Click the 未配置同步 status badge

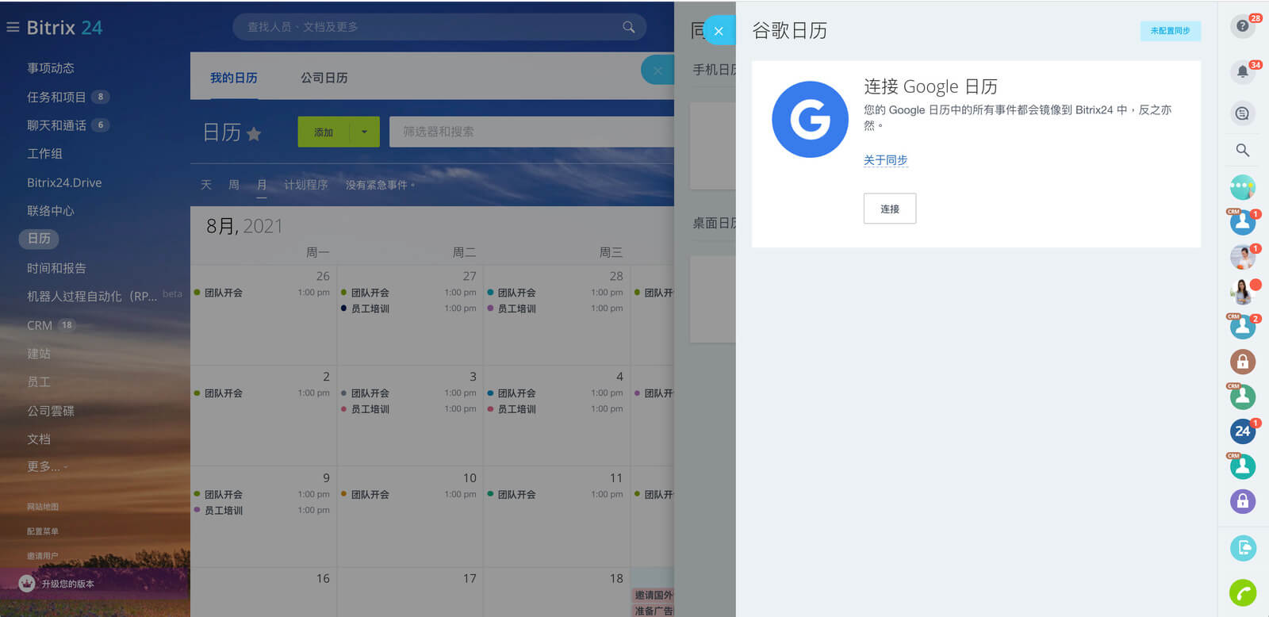[x=1171, y=31]
